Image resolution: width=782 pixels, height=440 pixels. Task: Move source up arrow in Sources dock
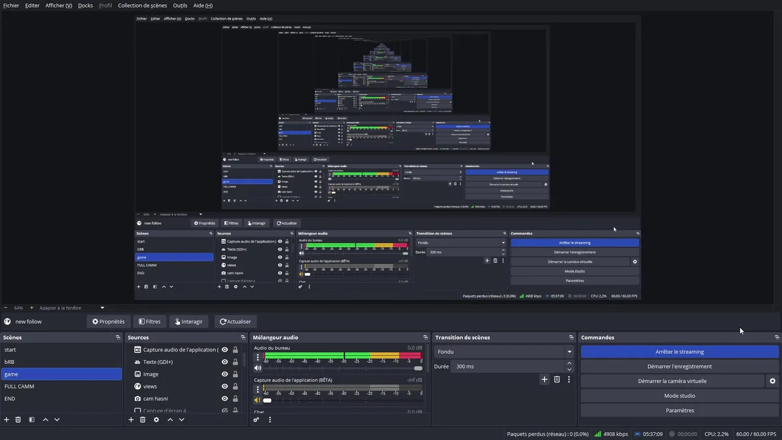pyautogui.click(x=170, y=420)
